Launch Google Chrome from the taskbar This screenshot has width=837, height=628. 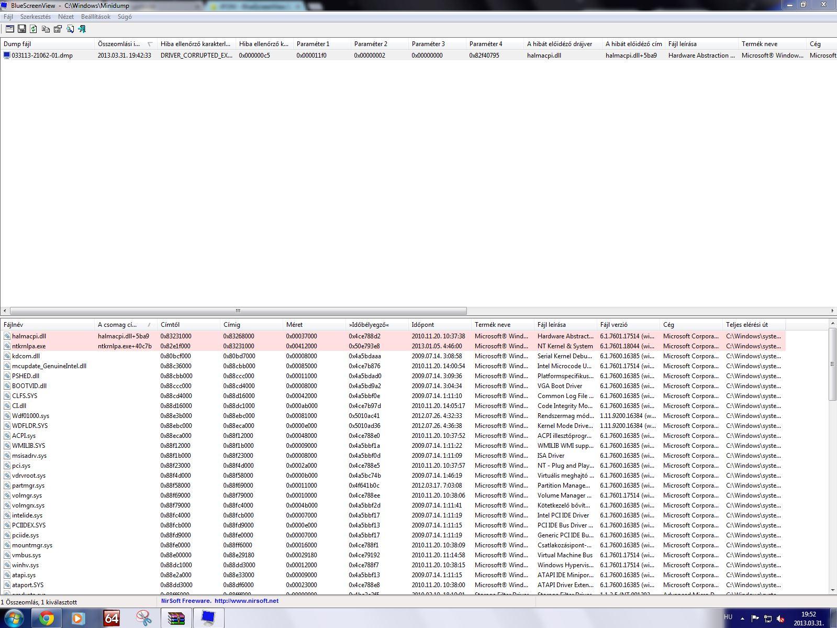click(x=47, y=619)
